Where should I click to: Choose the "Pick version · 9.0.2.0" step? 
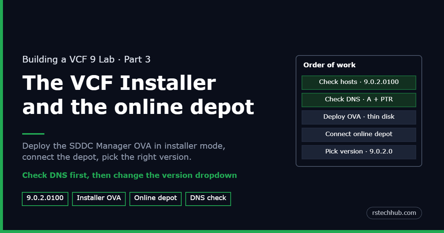click(x=359, y=152)
